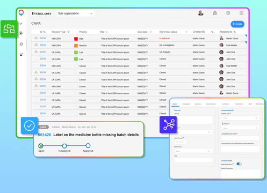Click the circular target icon in header
Viewport: 267px width, 193px height.
pyautogui.click(x=228, y=13)
